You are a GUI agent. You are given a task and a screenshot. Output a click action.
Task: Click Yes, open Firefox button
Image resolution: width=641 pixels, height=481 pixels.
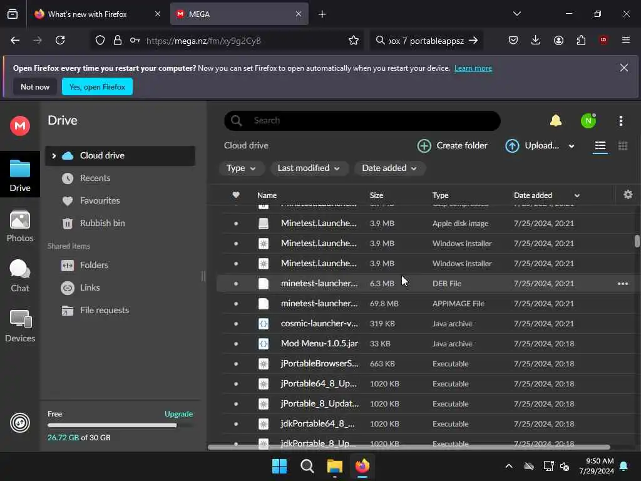97,86
